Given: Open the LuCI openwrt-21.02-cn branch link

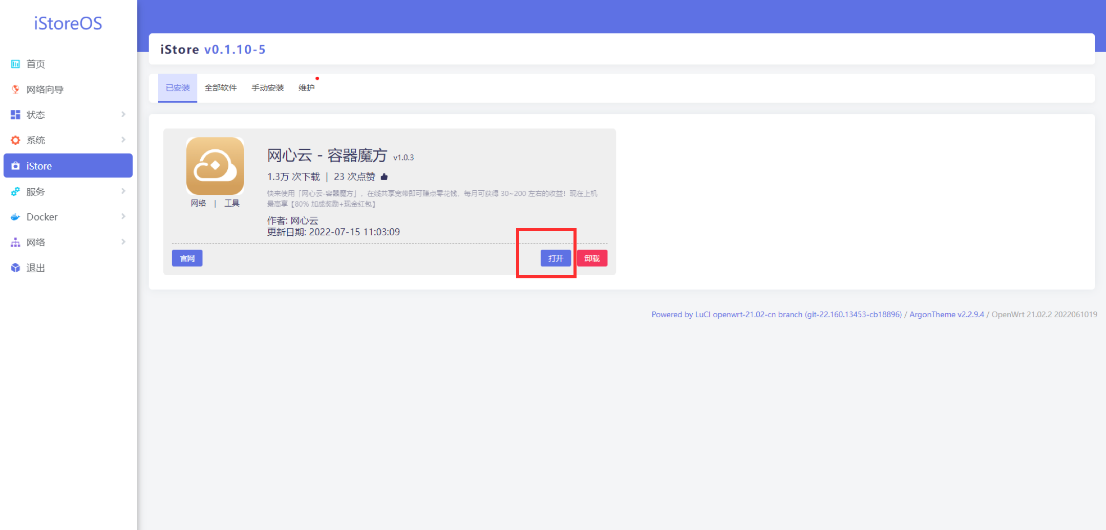Looking at the screenshot, I should tap(777, 315).
